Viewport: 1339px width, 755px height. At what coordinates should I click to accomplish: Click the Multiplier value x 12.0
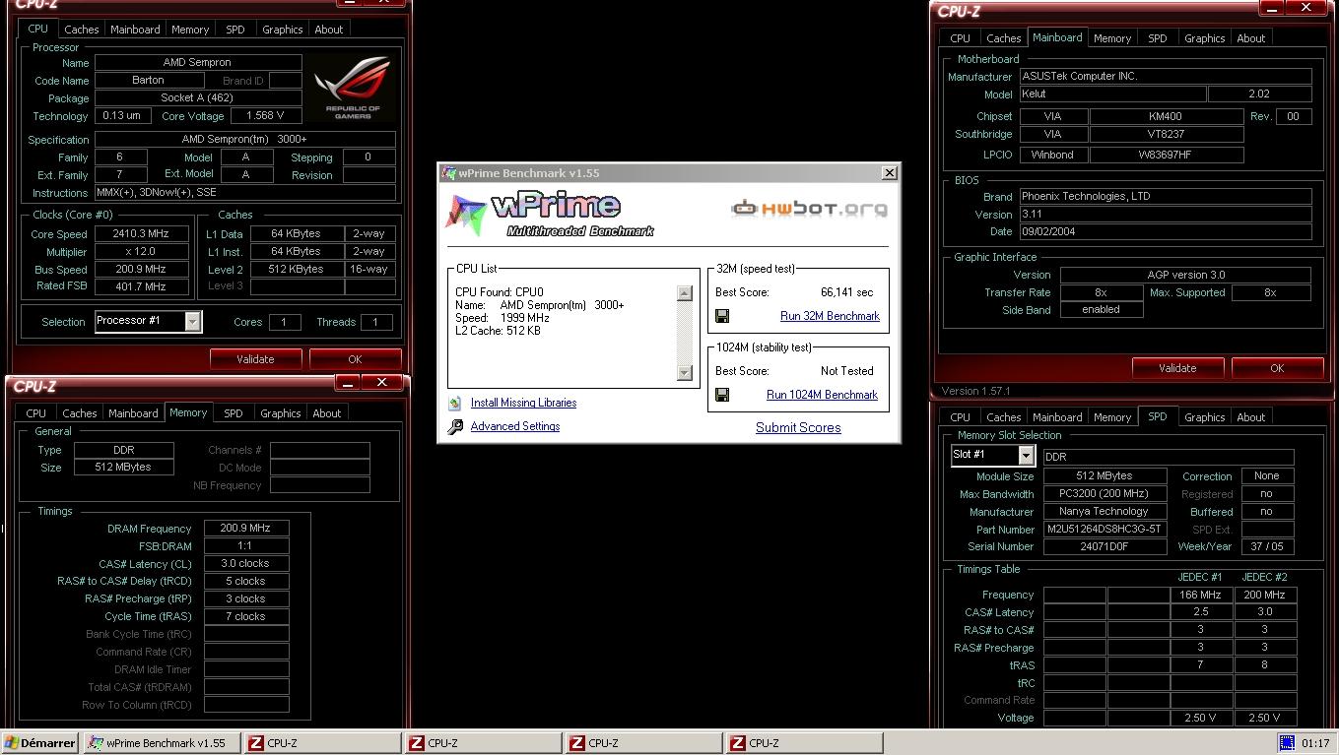[142, 252]
